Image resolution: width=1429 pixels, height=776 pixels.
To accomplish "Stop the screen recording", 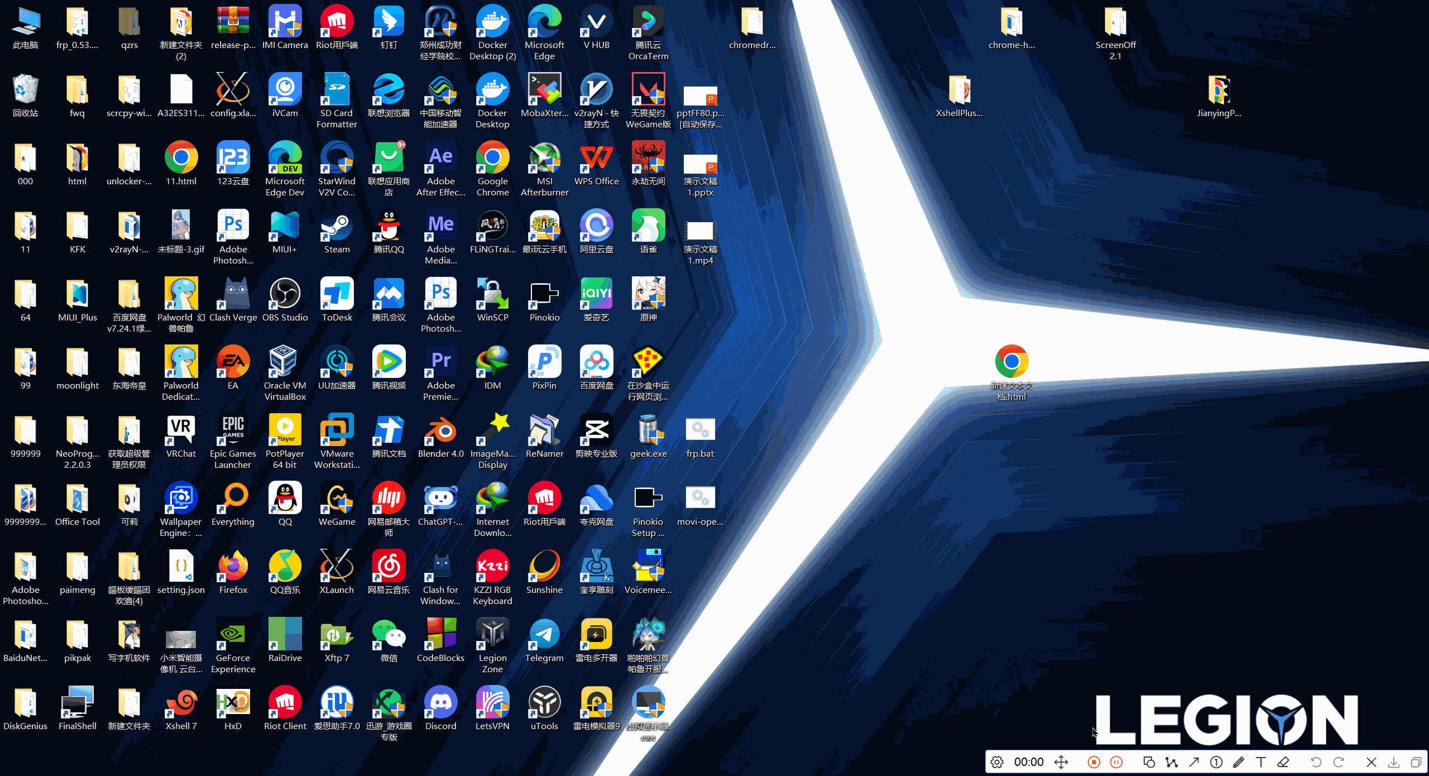I will tap(1094, 761).
